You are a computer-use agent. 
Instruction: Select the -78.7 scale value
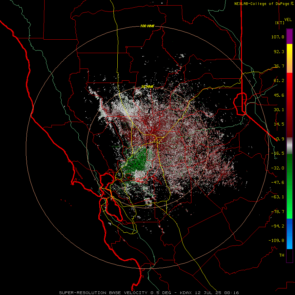point(278,212)
